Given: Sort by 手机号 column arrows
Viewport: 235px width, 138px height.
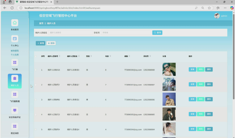Looking at the screenshot, I should (150, 56).
